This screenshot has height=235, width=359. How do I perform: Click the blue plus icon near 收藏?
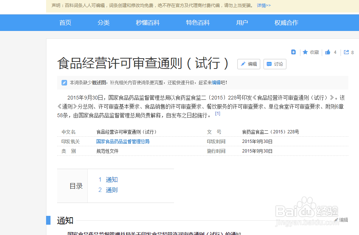pos(293,52)
